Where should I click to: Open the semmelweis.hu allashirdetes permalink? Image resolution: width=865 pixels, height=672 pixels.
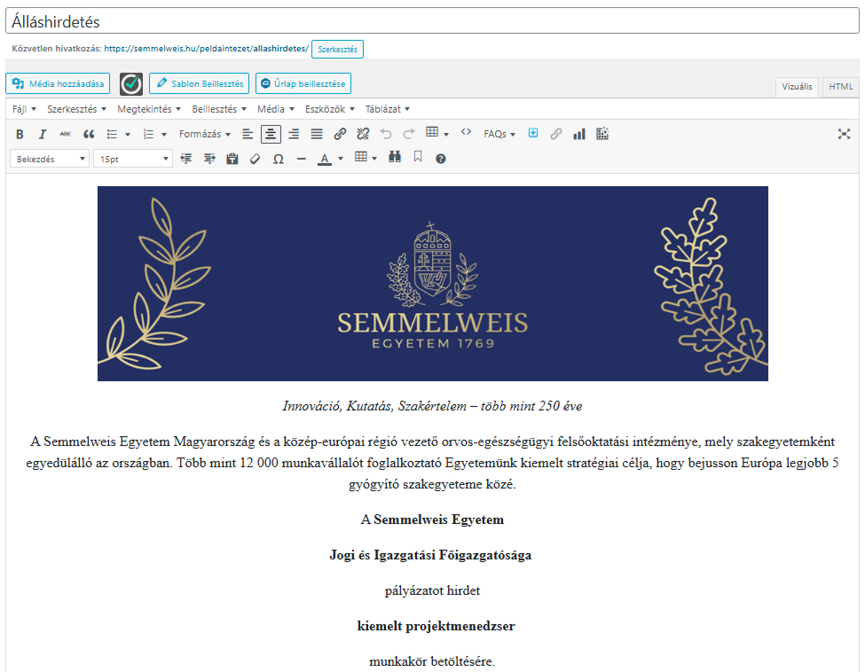click(x=207, y=49)
